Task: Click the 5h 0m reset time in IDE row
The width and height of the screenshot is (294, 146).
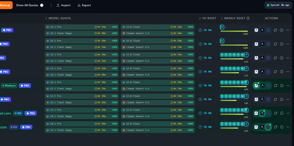Action: pyautogui.click(x=205, y=113)
